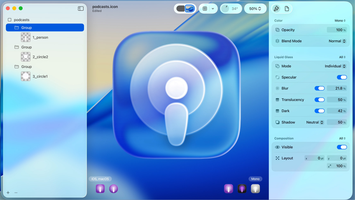Select the iOS square icon preview
This screenshot has width=355, height=200.
coord(100,188)
